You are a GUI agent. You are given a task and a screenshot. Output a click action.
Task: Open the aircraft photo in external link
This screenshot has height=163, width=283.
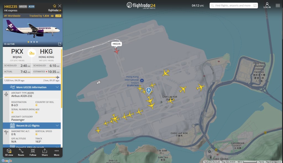pos(60,44)
